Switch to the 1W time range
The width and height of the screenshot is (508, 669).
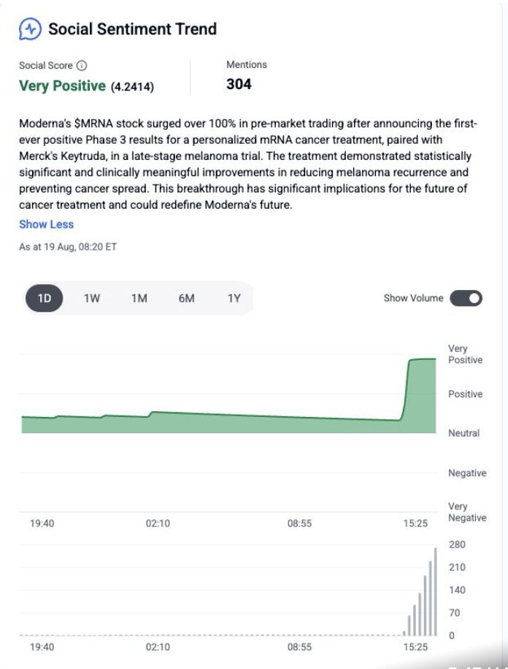92,298
